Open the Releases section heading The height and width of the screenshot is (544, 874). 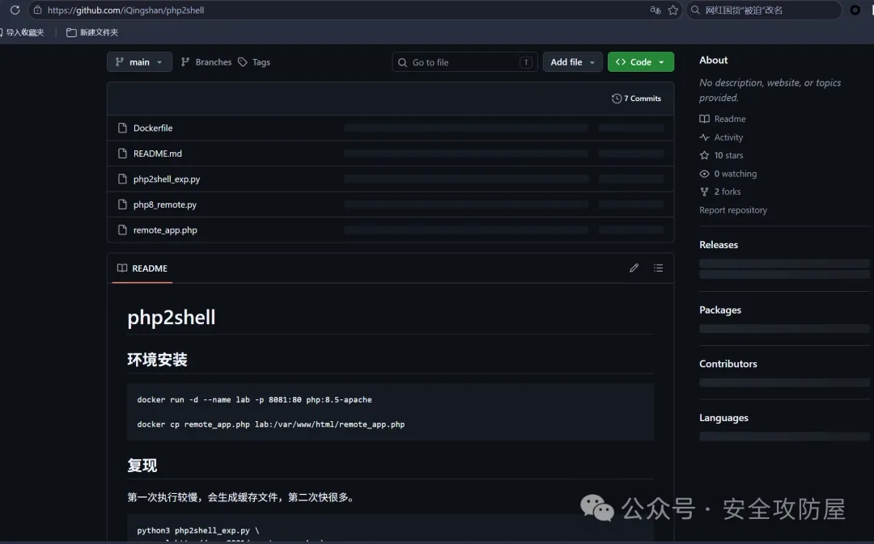click(x=719, y=245)
